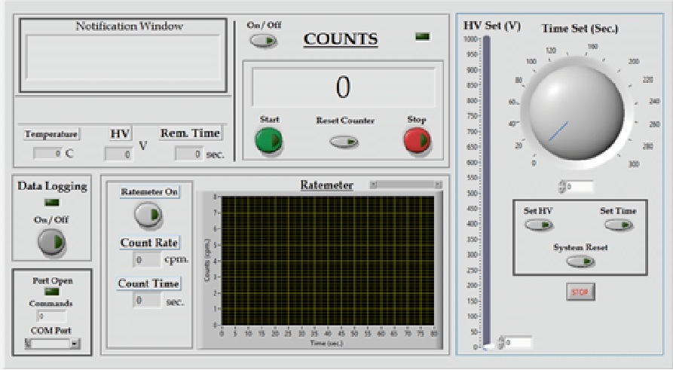Click the Count Time label

tap(148, 283)
